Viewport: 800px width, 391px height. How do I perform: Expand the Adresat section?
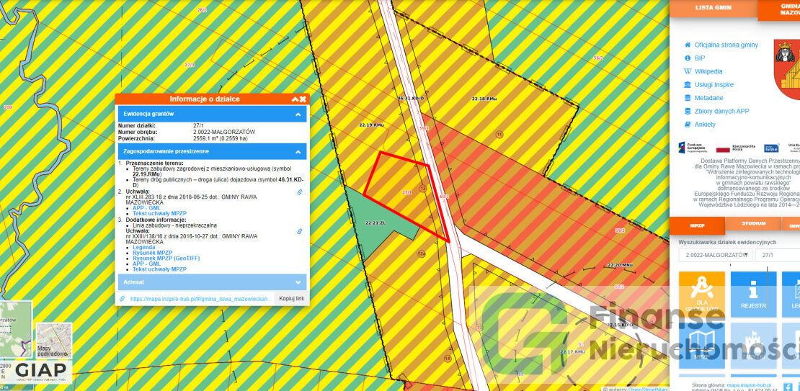[297, 282]
